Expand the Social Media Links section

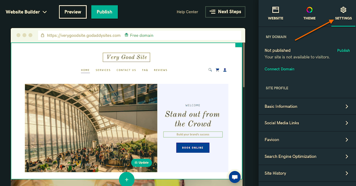click(307, 123)
